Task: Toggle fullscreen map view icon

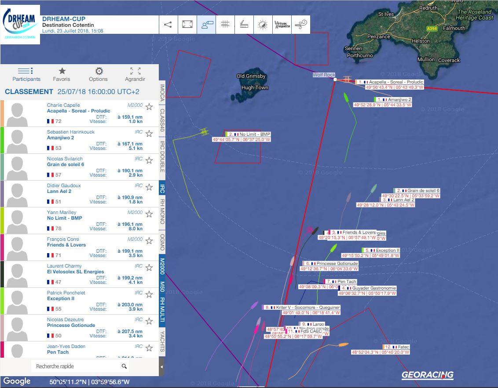Action: [187, 25]
